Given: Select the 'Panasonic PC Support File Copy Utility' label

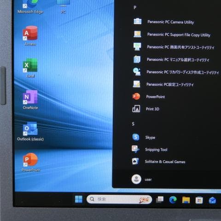Looking at the screenshot, I should pos(179,35).
